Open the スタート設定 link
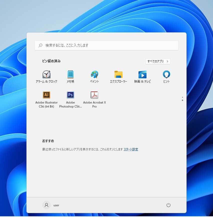This screenshot has height=217, width=213. (x=131, y=149)
